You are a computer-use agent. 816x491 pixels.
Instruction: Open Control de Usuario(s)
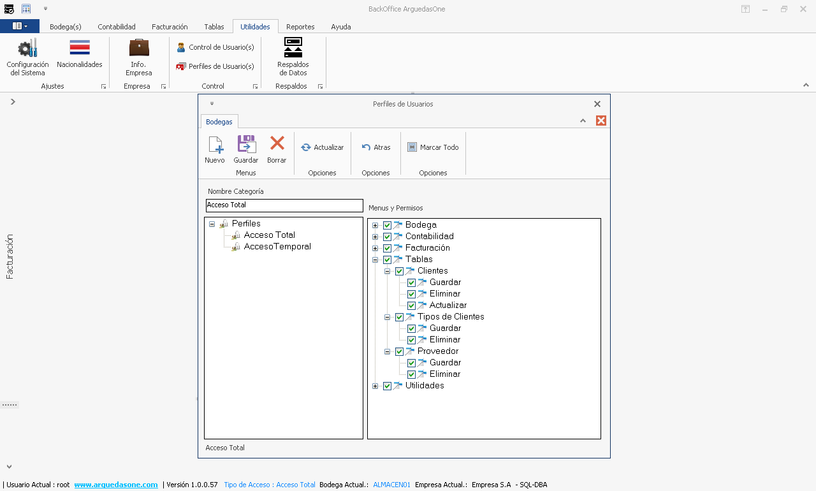click(x=215, y=47)
